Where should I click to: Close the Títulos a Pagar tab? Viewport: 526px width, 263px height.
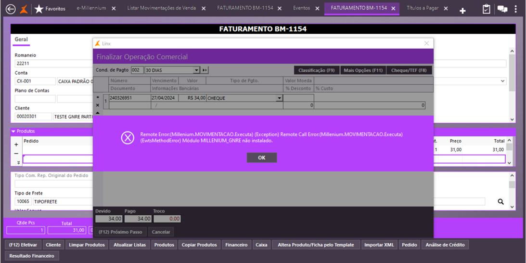click(446, 9)
